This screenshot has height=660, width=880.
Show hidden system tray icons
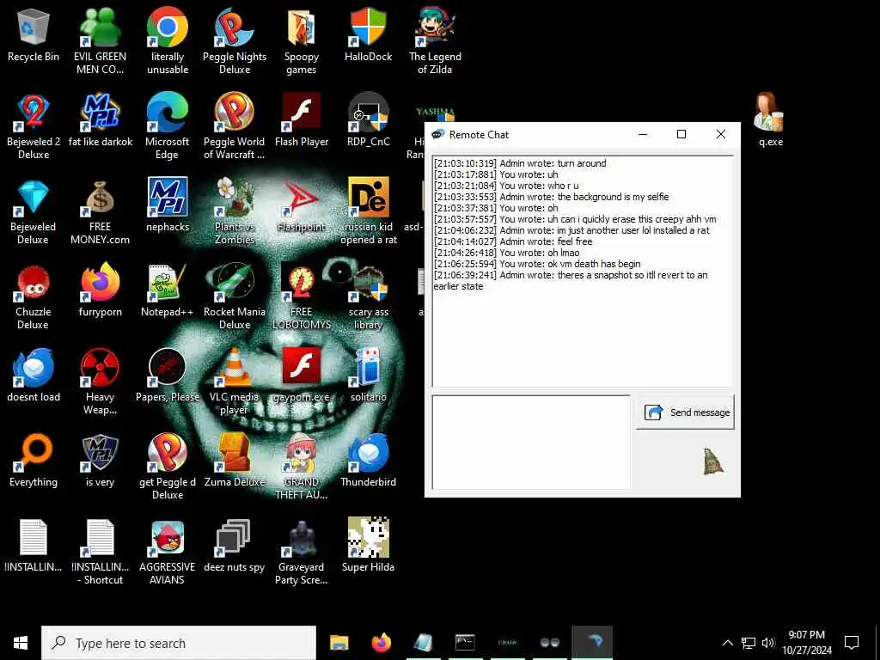[727, 643]
